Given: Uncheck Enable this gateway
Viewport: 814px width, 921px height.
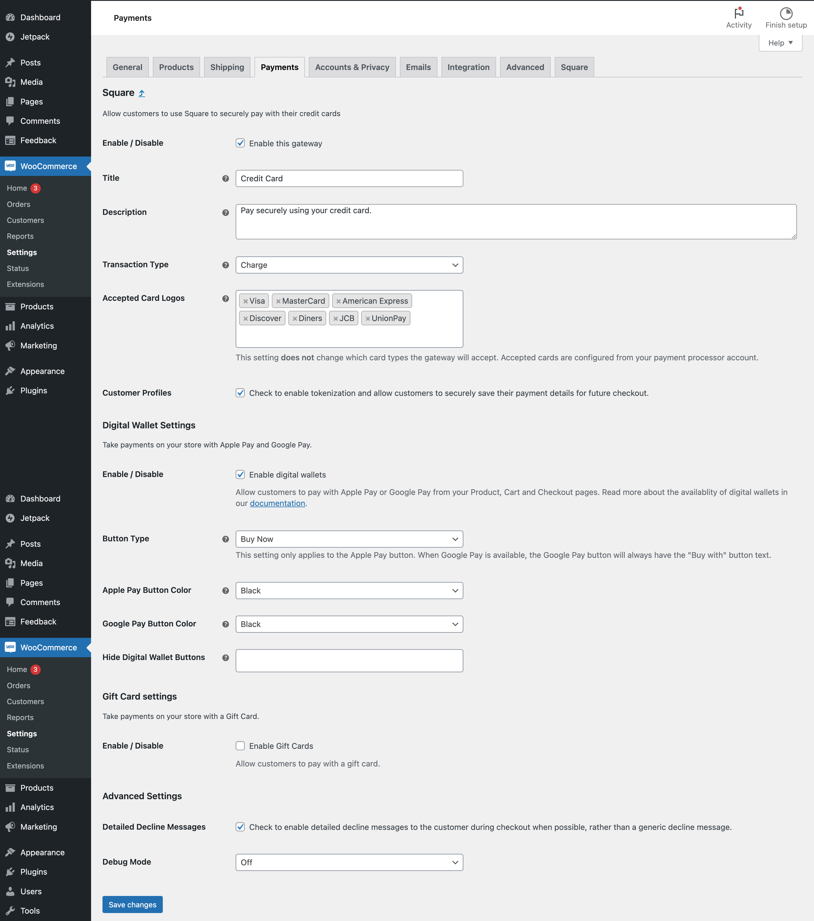Looking at the screenshot, I should click(x=240, y=143).
